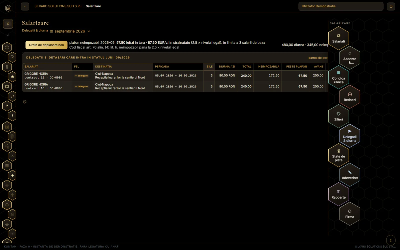Open the Absente hexagon tile
This screenshot has height=250, width=400.
[x=350, y=58]
